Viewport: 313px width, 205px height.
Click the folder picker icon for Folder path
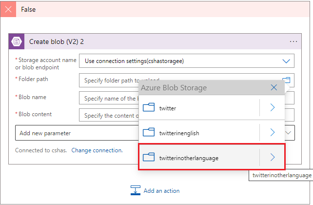pyautogui.click(x=287, y=80)
